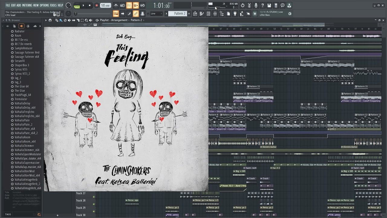
Task: Open the Browser view icon
Action: click(x=222, y=14)
